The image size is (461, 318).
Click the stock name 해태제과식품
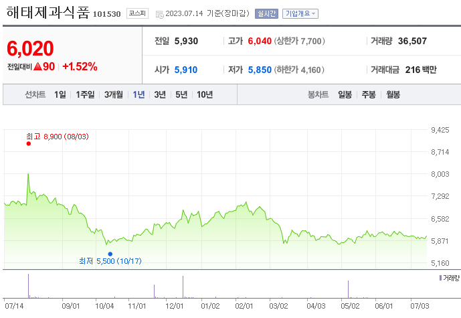pyautogui.click(x=48, y=13)
